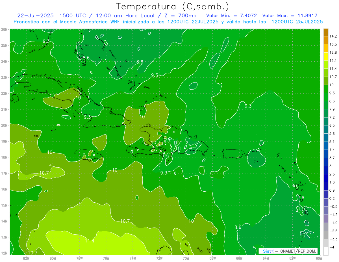Click the '-4' color scale label
Image resolution: width=339 pixels, height=262 pixels.
pos(332,247)
